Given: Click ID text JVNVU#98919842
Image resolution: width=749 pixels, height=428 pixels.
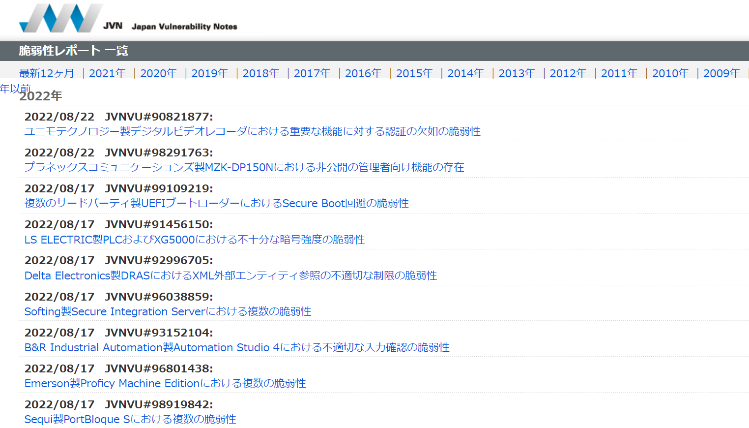Looking at the screenshot, I should [x=159, y=404].
